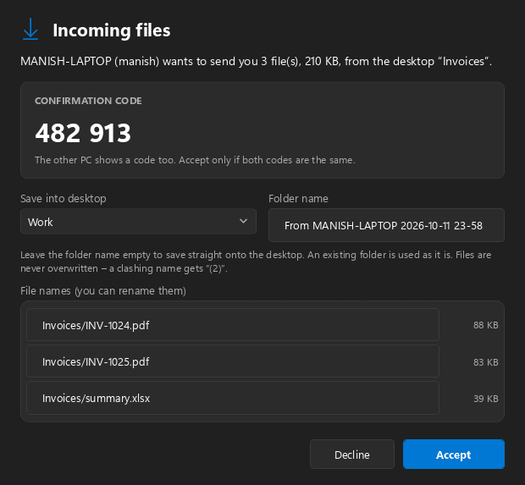Decline the incoming files
The width and height of the screenshot is (525, 485).
coord(352,455)
